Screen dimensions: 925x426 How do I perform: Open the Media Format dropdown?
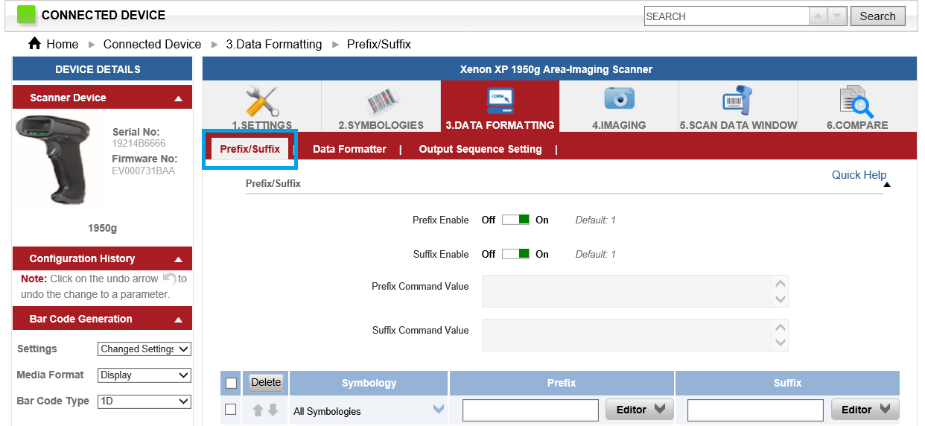tap(144, 375)
